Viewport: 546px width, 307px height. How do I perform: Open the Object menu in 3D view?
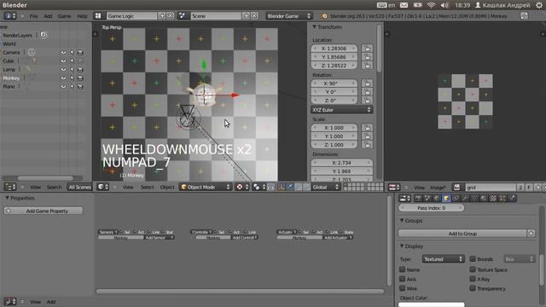pyautogui.click(x=167, y=187)
